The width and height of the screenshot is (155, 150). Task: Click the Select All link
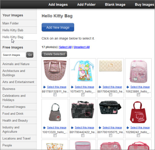(x=65, y=47)
